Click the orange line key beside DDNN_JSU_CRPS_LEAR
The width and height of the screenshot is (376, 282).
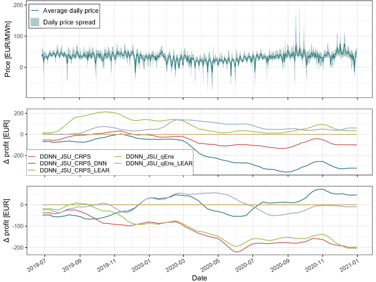tap(32, 170)
